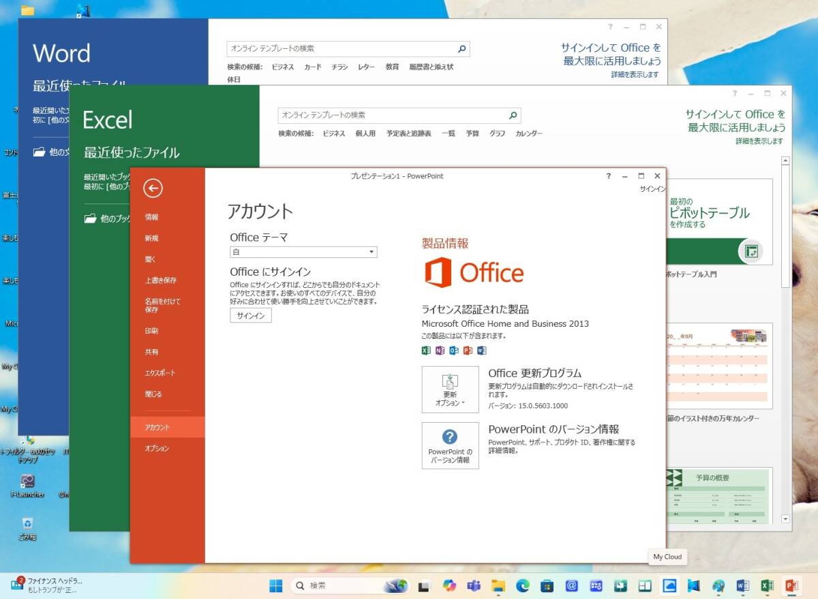Viewport: 818px width, 599px height.
Task: Open Task View from the taskbar
Action: click(424, 585)
